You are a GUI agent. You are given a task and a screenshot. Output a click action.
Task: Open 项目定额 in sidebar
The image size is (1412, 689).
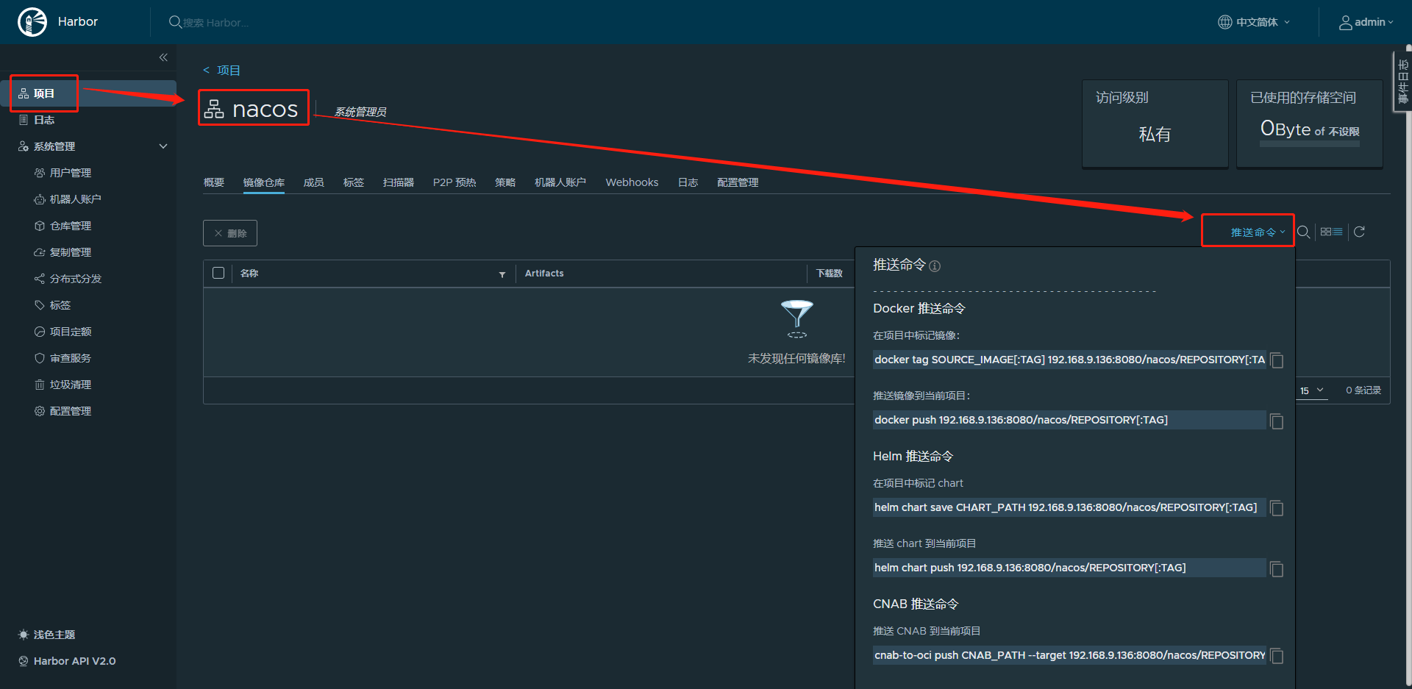coord(71,332)
